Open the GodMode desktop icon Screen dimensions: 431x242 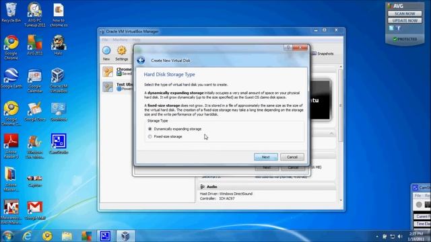(59, 111)
